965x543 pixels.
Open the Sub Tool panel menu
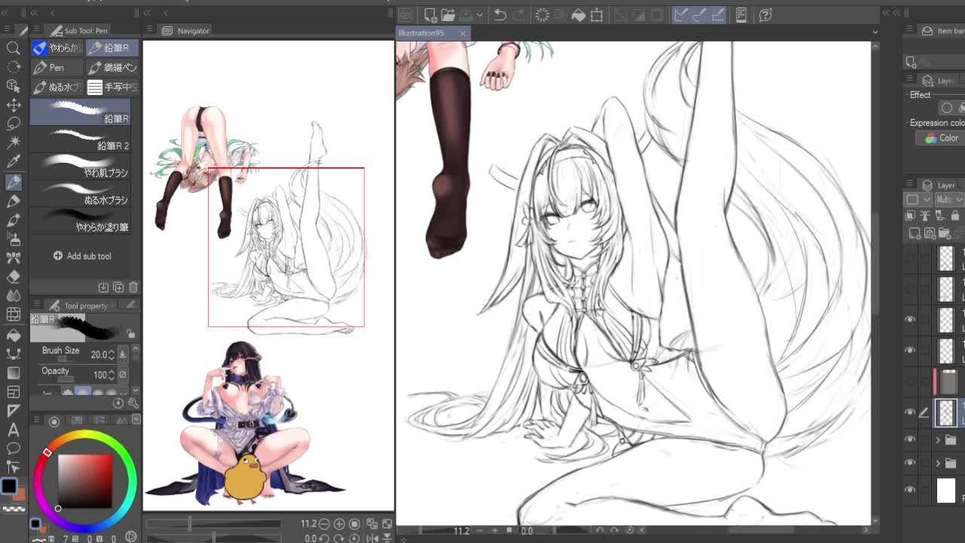tap(36, 30)
